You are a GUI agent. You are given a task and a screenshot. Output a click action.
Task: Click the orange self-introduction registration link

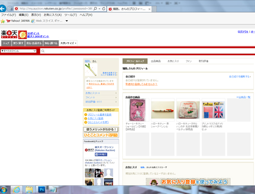(x=141, y=84)
